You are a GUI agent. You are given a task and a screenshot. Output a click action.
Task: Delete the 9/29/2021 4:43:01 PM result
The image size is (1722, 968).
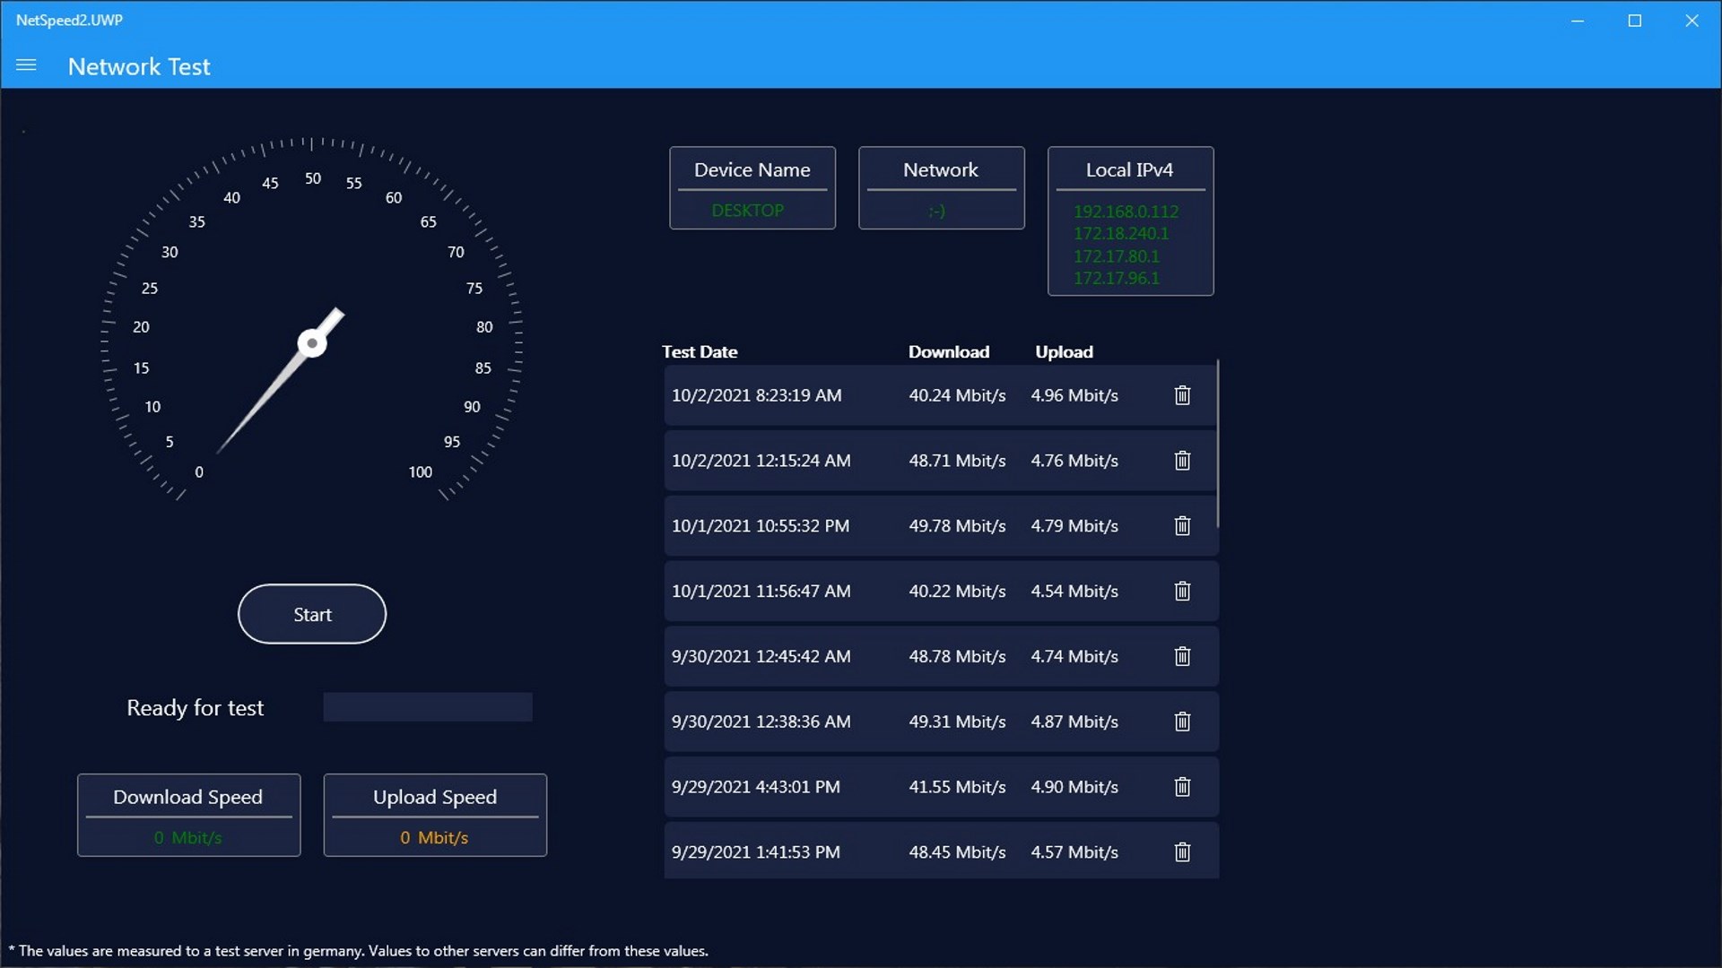[x=1182, y=787]
